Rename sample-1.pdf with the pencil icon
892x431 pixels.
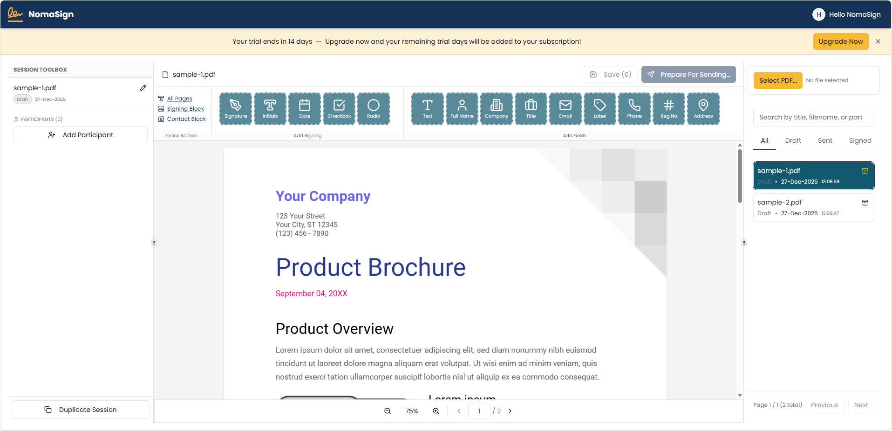point(143,87)
